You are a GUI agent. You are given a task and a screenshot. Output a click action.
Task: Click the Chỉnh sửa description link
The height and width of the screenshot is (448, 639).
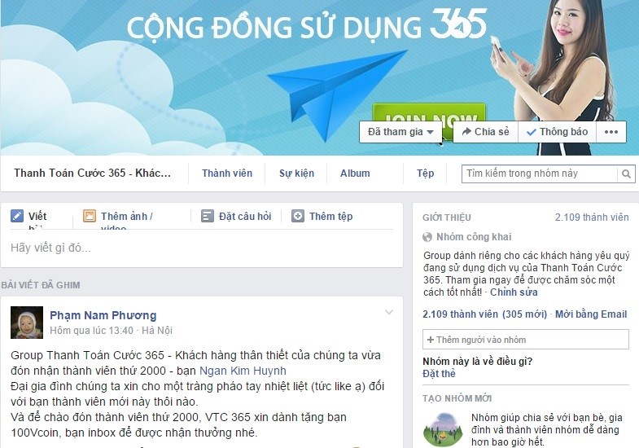click(514, 292)
